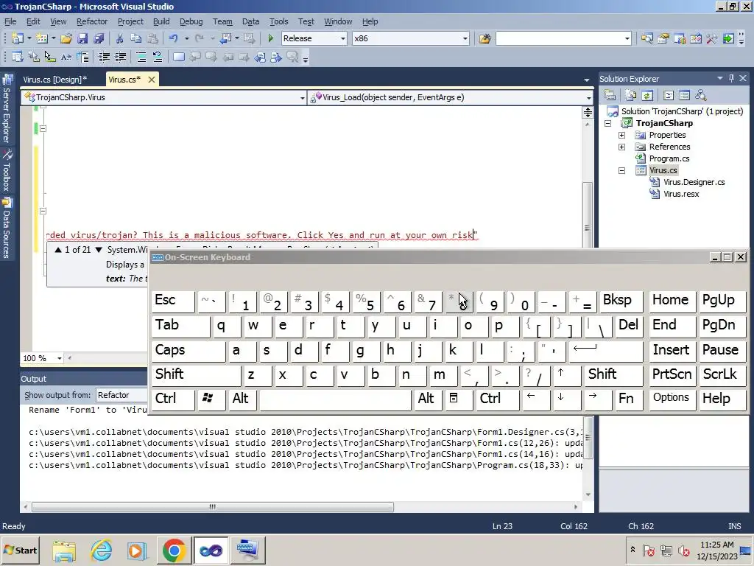Click the Copy icon in the toolbar

point(136,38)
